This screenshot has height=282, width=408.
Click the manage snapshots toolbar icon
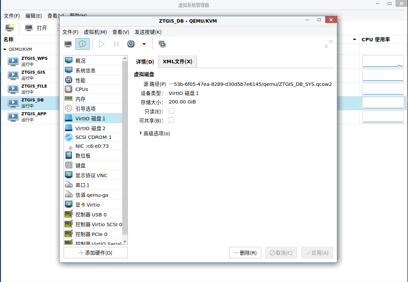pos(162,44)
